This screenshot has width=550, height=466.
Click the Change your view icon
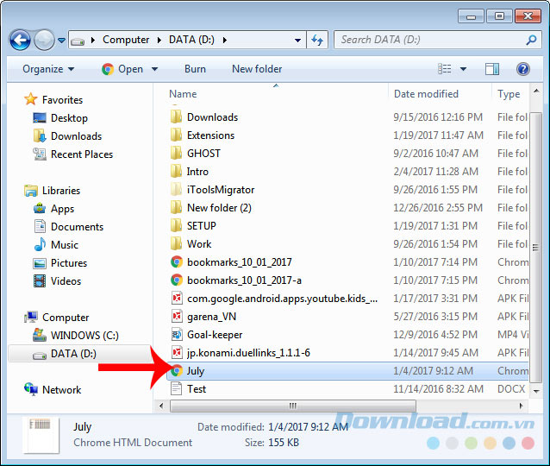click(445, 69)
